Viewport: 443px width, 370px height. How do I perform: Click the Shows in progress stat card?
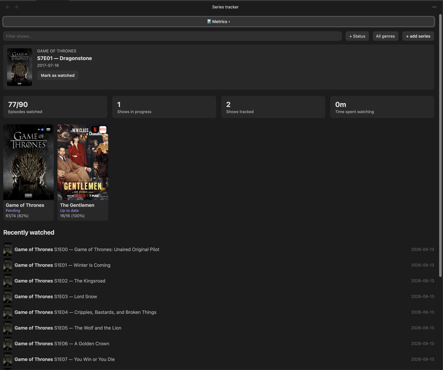pos(164,107)
